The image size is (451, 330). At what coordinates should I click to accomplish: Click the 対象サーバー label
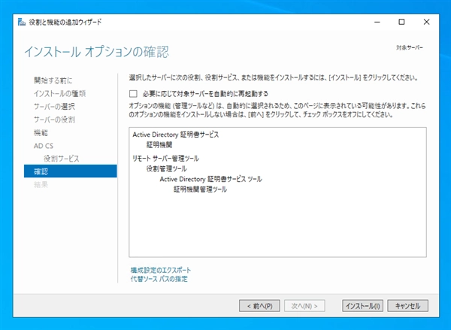tap(410, 48)
